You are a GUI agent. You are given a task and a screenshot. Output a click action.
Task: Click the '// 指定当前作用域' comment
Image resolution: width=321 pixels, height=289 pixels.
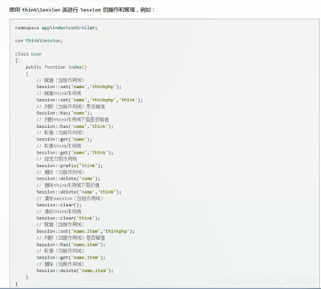(57, 159)
